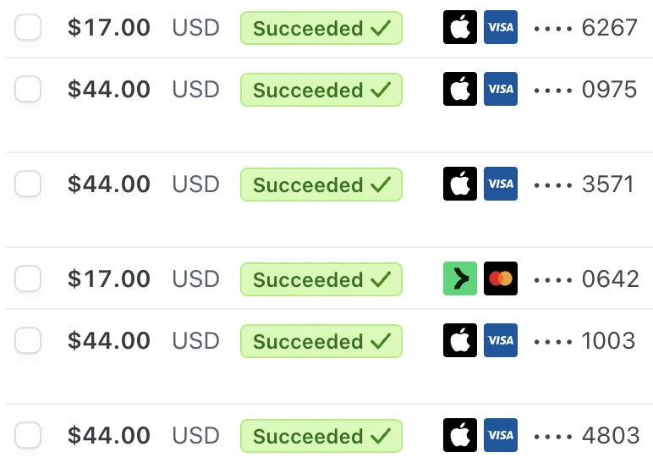
Task: Click the Apple Pay icon for card 6267
Action: pyautogui.click(x=460, y=28)
